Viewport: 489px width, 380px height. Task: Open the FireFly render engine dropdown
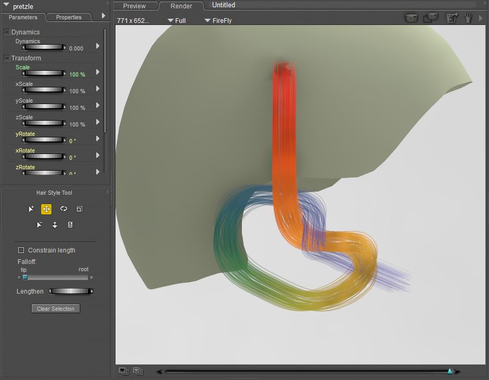[x=218, y=21]
